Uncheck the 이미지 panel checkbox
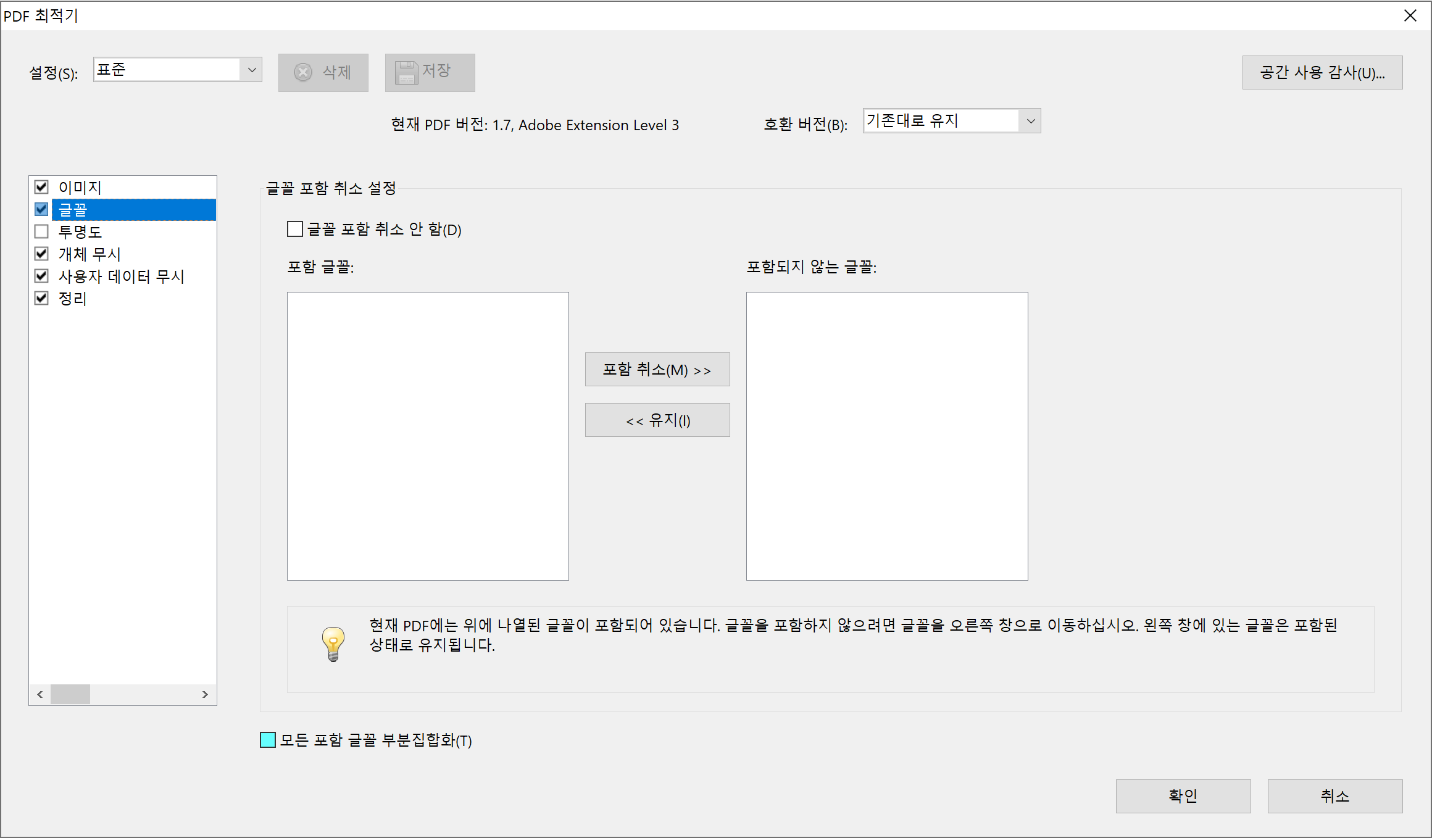 pyautogui.click(x=41, y=187)
